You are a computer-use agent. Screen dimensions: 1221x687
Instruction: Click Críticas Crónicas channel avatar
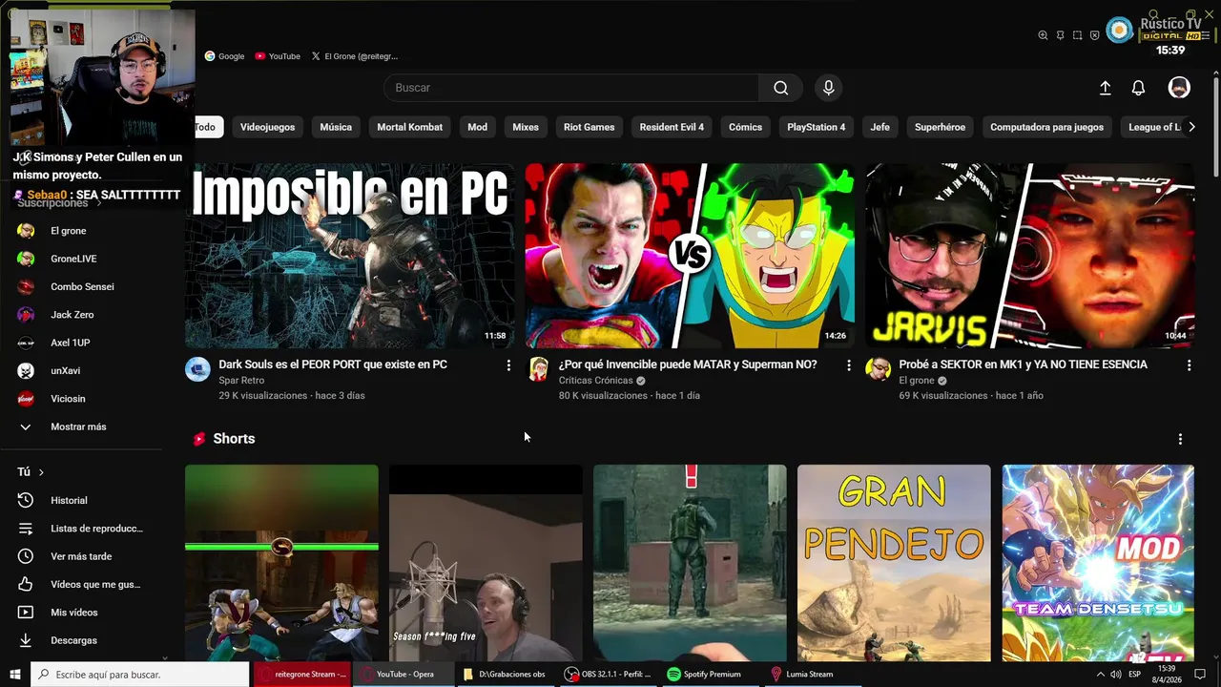(539, 369)
